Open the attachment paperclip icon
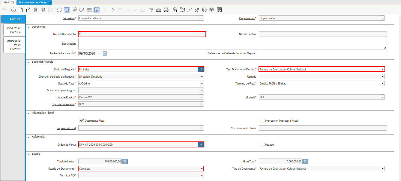The height and width of the screenshot is (181, 401). 74,10
